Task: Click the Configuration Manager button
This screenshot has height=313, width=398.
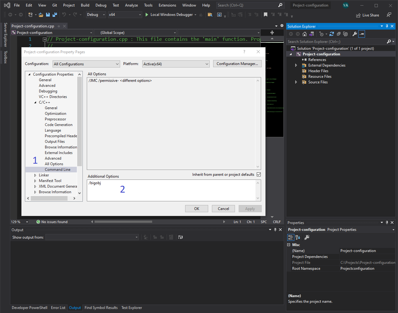Action: coord(237,64)
